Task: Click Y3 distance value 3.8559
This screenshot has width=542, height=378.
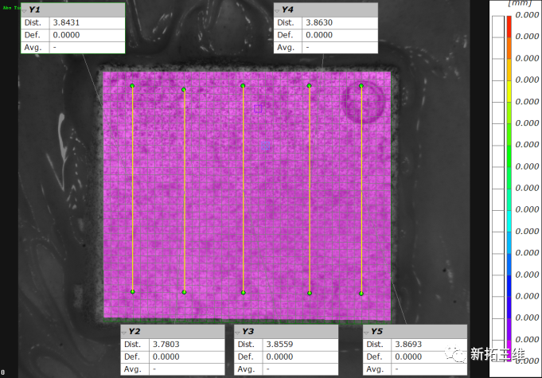Action: click(279, 345)
